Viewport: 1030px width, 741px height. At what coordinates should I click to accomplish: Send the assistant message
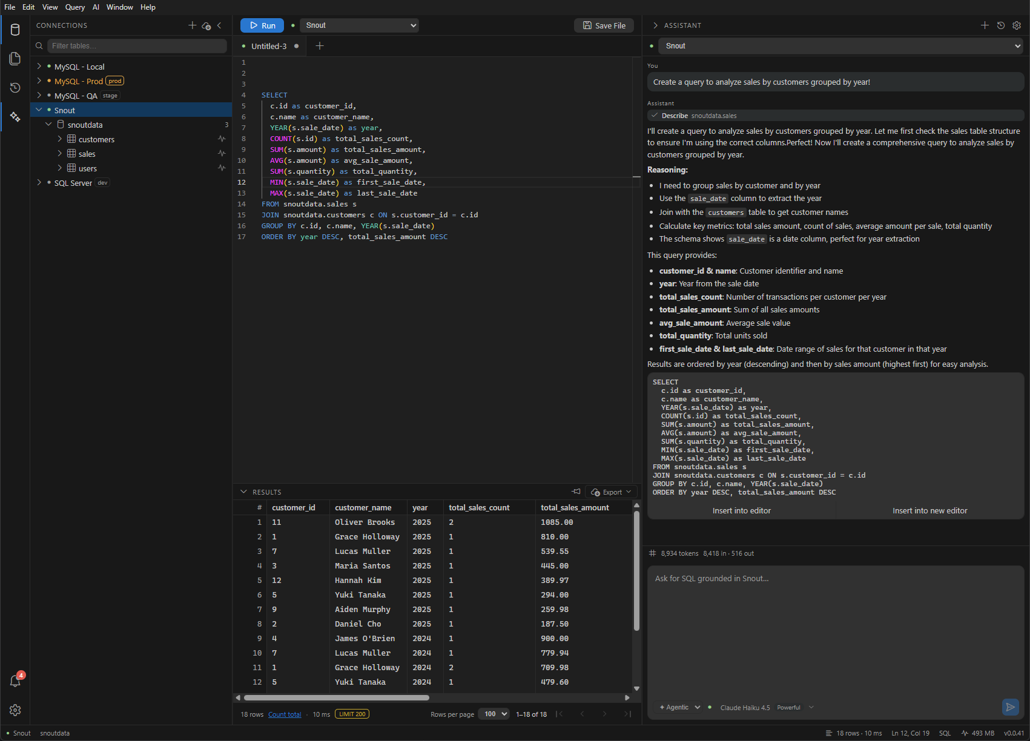pyautogui.click(x=1011, y=706)
